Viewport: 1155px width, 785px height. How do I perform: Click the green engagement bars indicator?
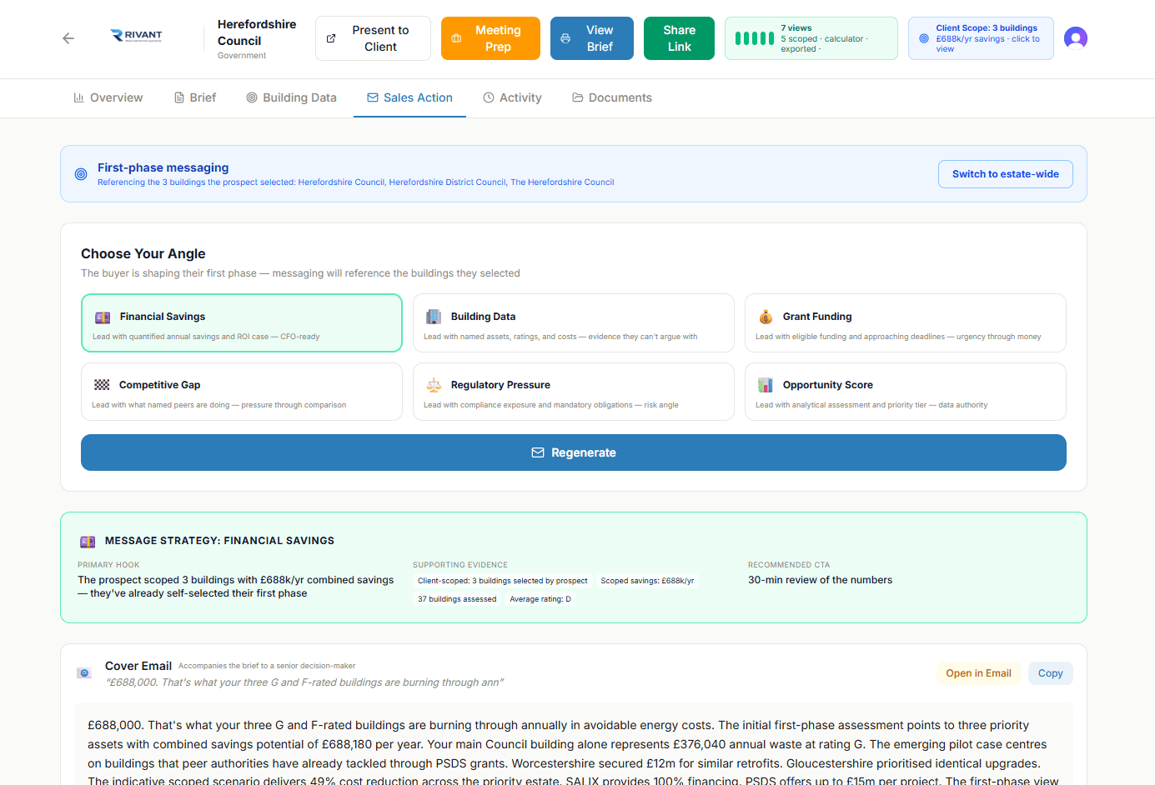(755, 38)
